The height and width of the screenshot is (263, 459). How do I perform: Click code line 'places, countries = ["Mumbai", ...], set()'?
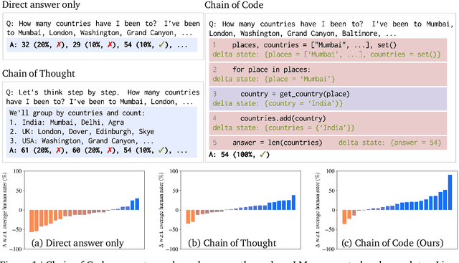coord(314,44)
